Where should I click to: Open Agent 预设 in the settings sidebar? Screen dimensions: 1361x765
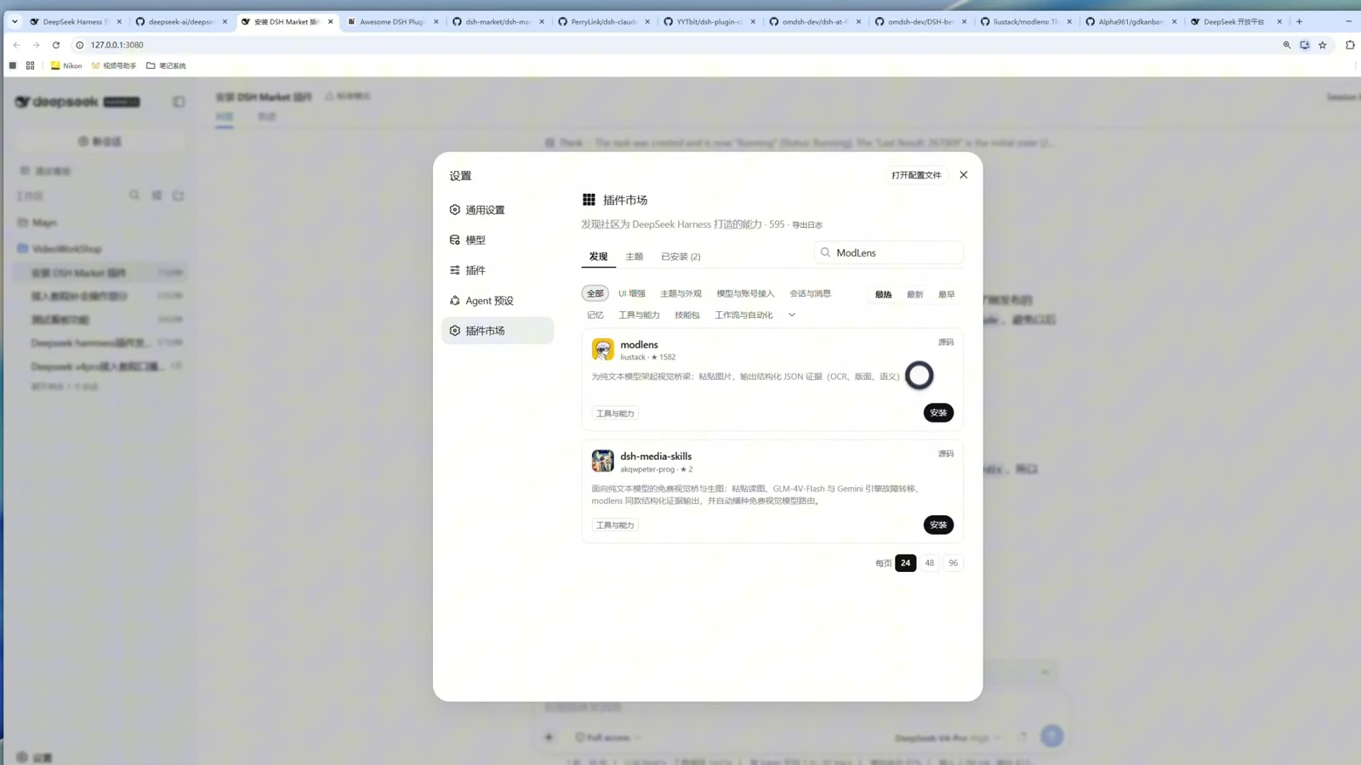(x=498, y=300)
